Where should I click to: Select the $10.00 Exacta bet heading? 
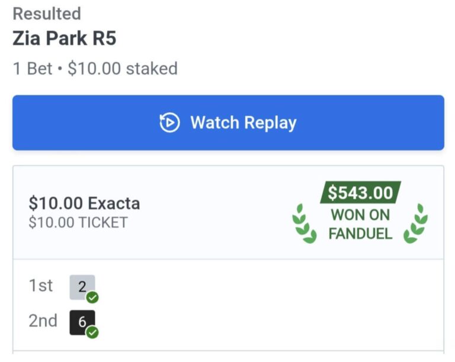[x=85, y=203]
